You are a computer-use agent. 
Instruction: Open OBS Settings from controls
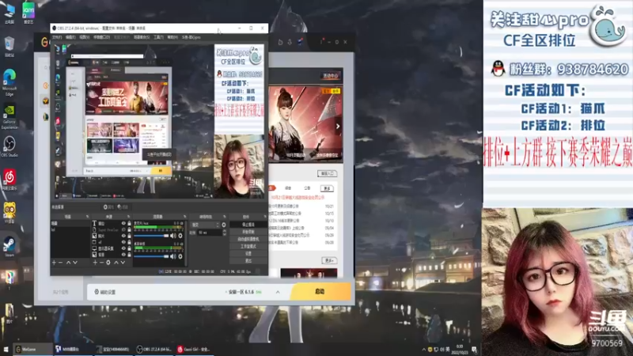tap(248, 253)
